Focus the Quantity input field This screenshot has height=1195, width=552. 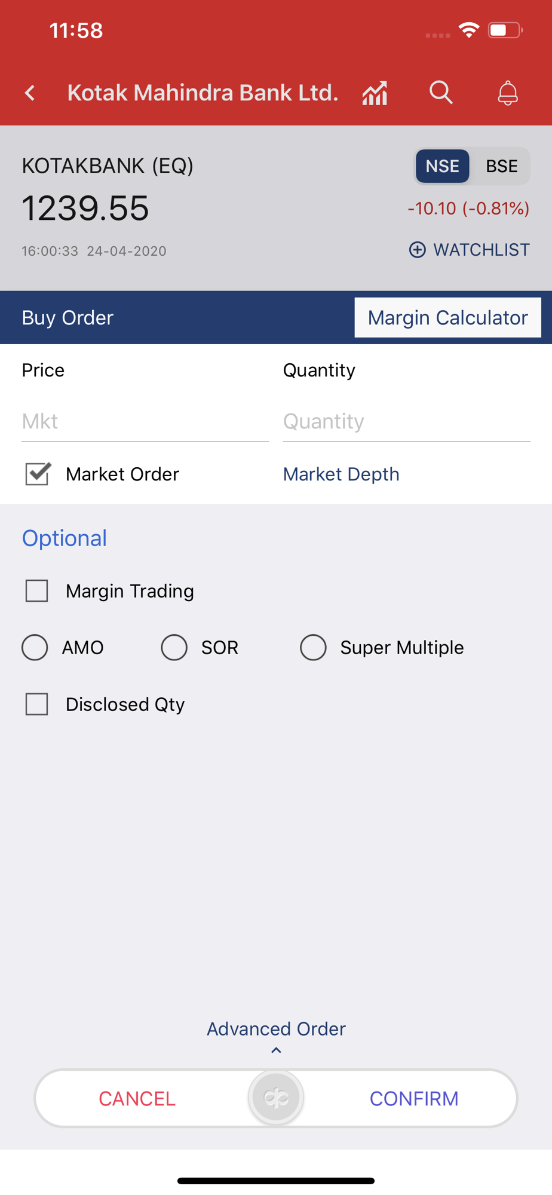click(406, 422)
